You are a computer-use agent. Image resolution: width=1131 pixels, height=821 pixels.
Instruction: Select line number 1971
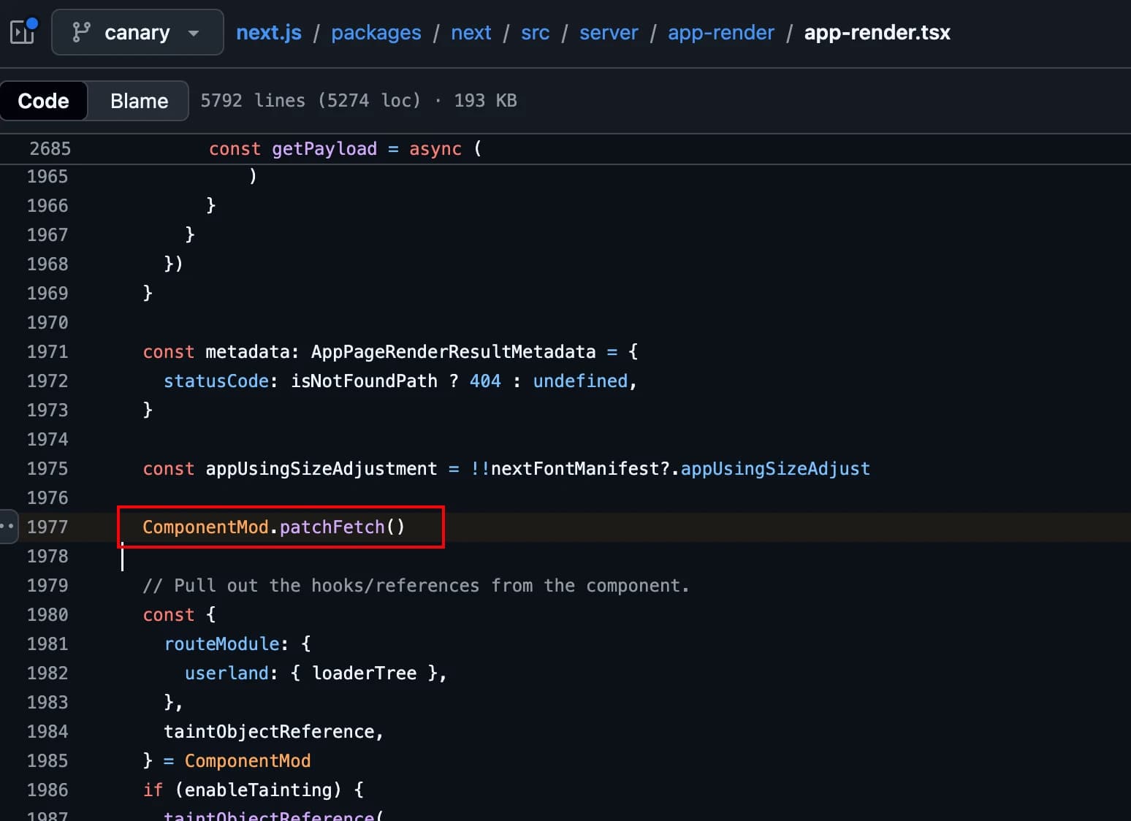[x=47, y=351]
